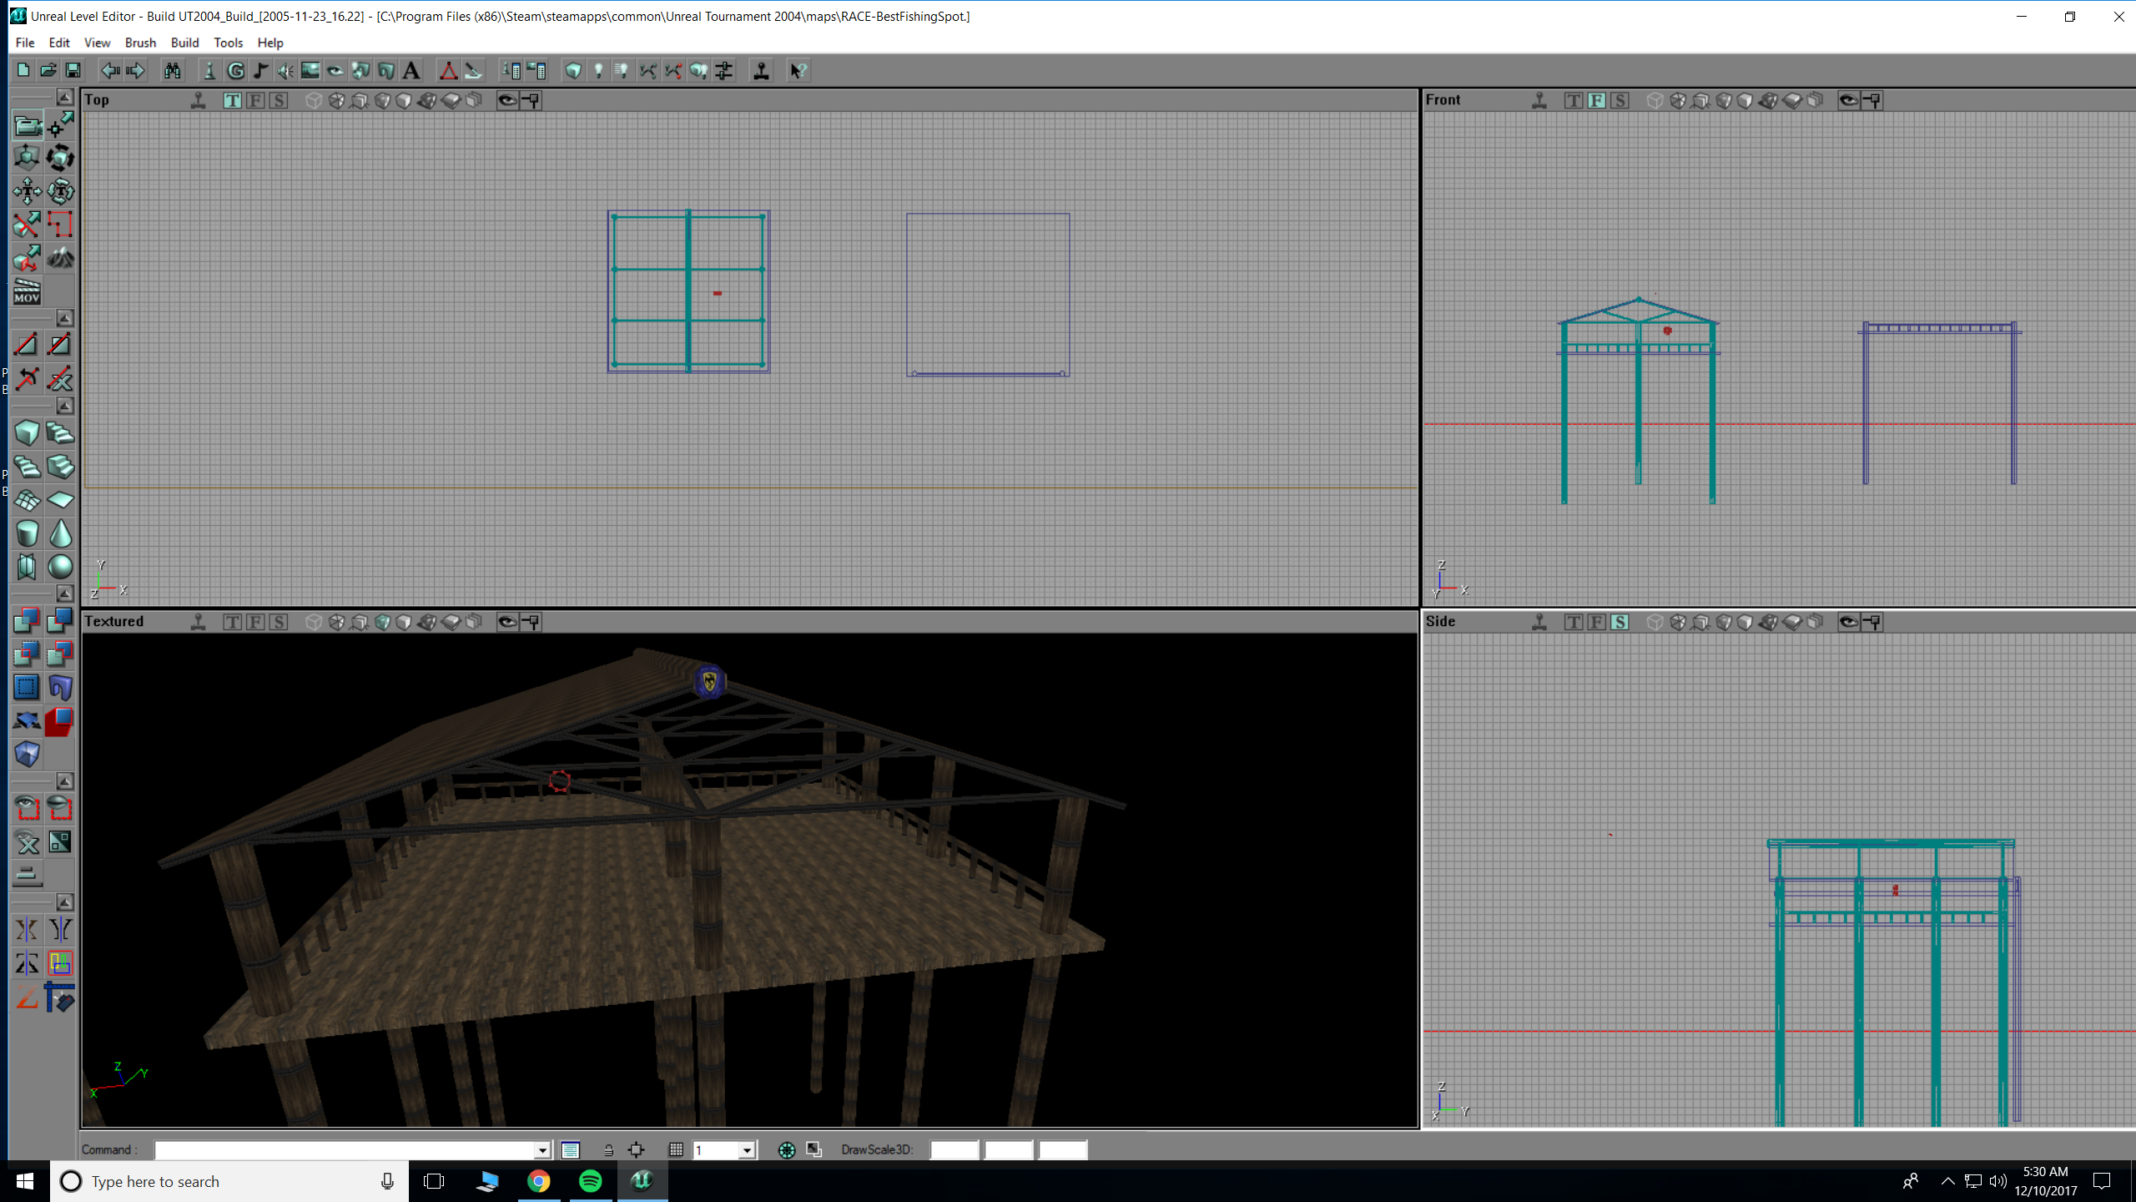This screenshot has width=2136, height=1202.
Task: Toggle the eye icon in the Top viewport
Action: click(x=507, y=100)
